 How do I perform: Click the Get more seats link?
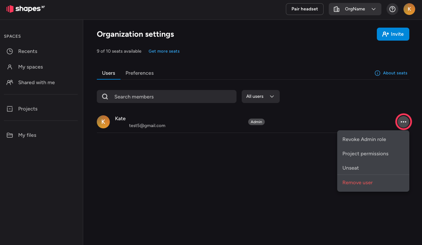pyautogui.click(x=164, y=51)
